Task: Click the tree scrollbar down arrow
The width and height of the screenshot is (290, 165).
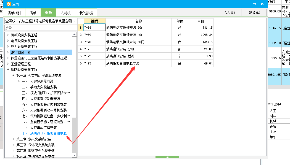Action: 74,155
